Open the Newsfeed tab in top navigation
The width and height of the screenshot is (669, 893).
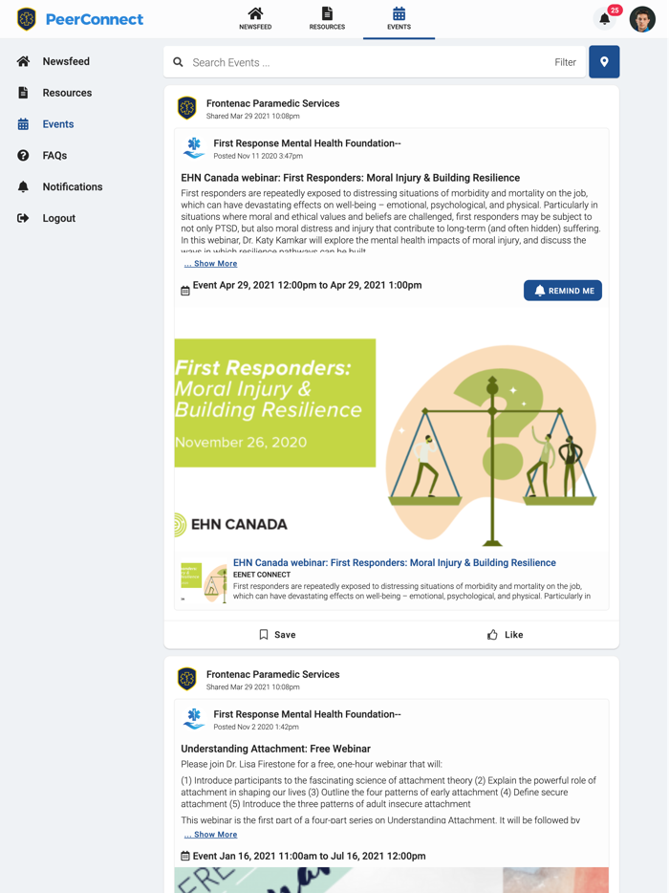255,19
